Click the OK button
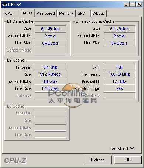This screenshot has width=144, height=168. [128, 160]
